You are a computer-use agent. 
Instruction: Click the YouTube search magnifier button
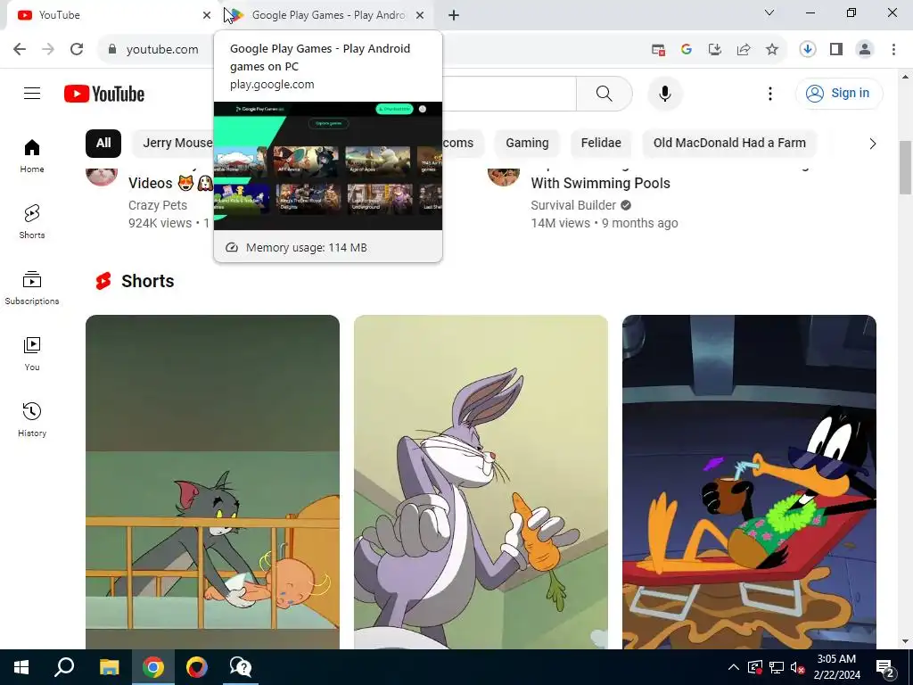pos(604,93)
